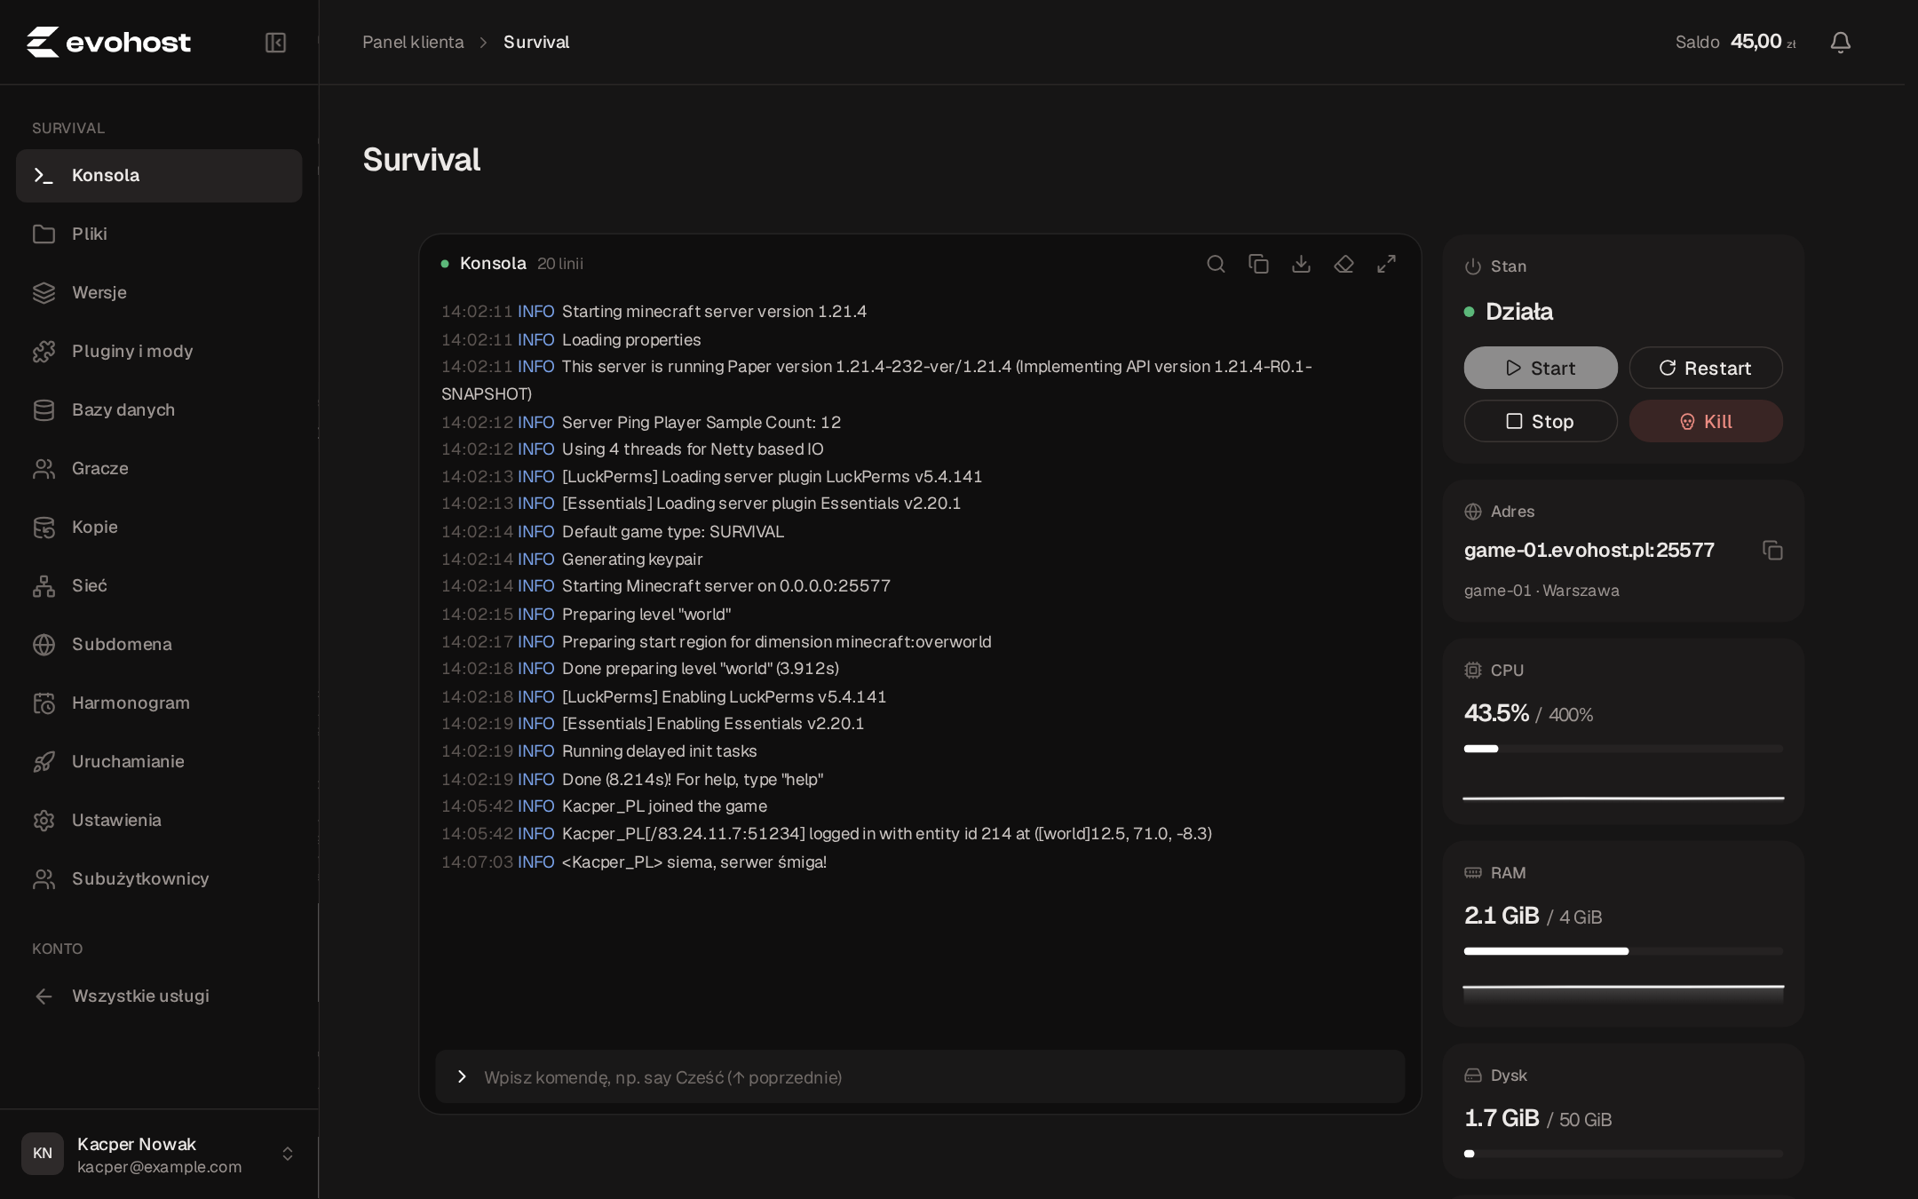
Task: Open Bazy danych section
Action: coord(159,410)
